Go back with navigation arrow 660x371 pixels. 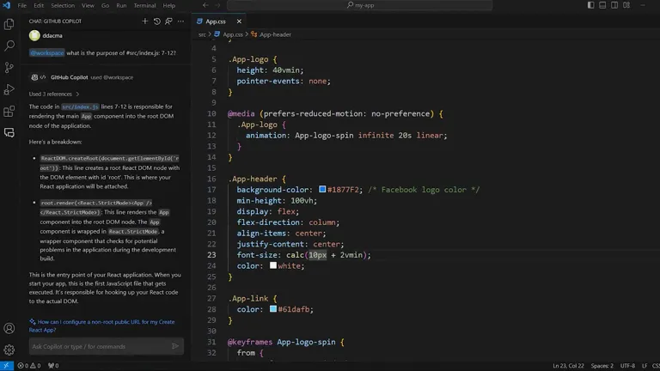pyautogui.click(x=205, y=5)
